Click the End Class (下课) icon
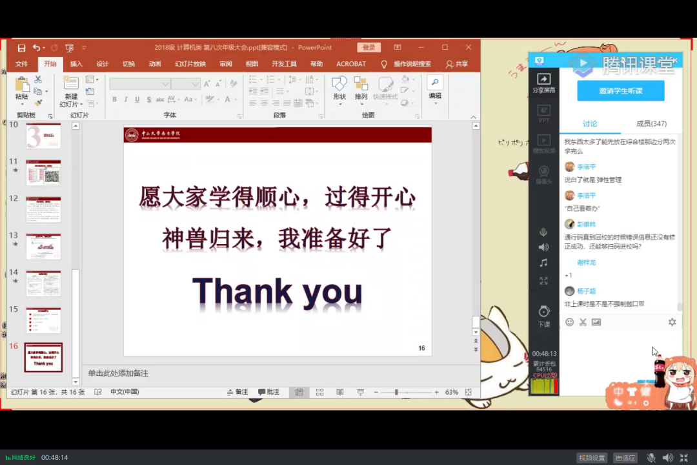 543,315
